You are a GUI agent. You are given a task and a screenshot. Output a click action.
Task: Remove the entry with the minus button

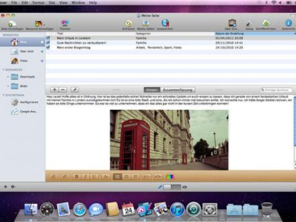(63, 90)
